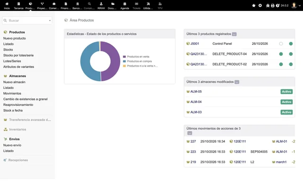The height and width of the screenshot is (189, 303).
Task: Open the Documentos module icon
Action: tap(113, 4)
